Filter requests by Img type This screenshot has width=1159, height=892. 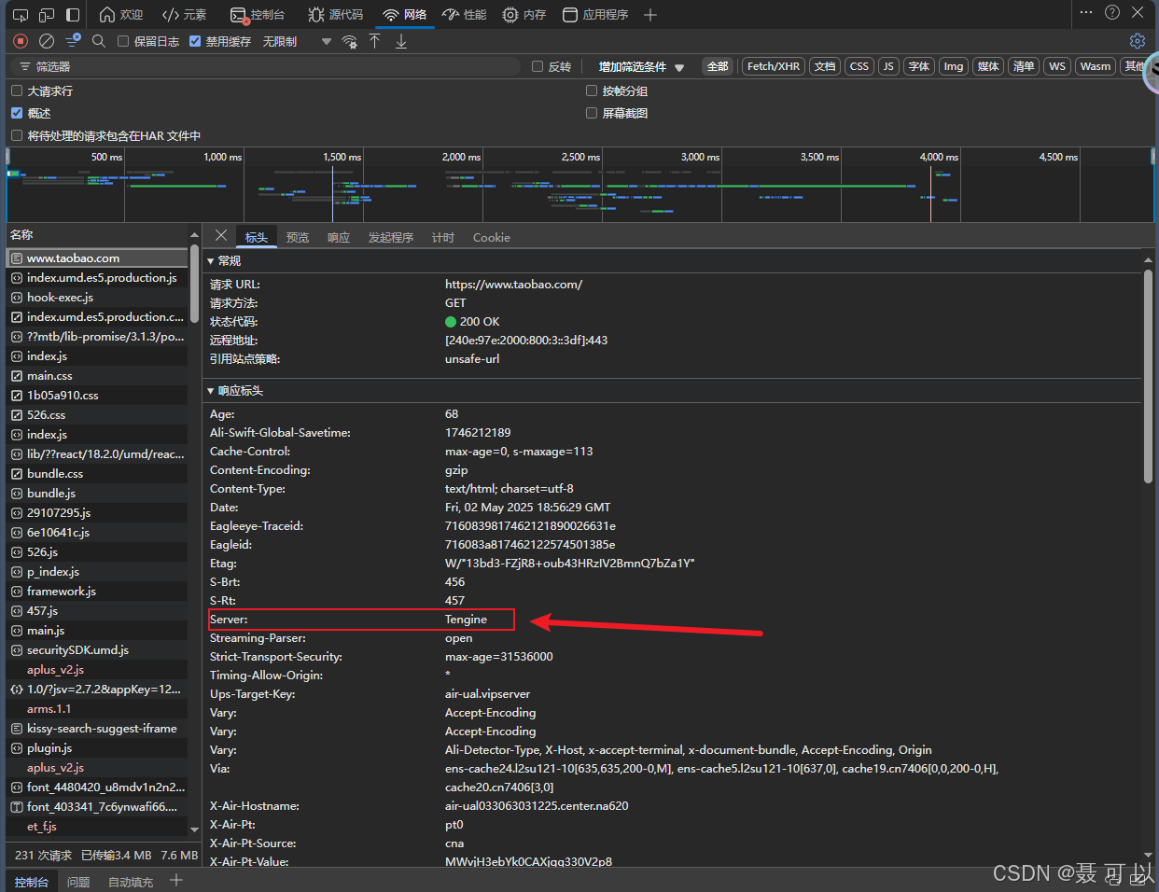click(x=953, y=66)
